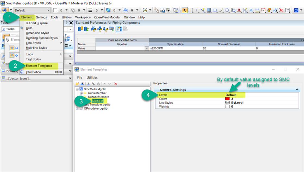
Task: Click the red X Delete Element tool
Action: 281,10
